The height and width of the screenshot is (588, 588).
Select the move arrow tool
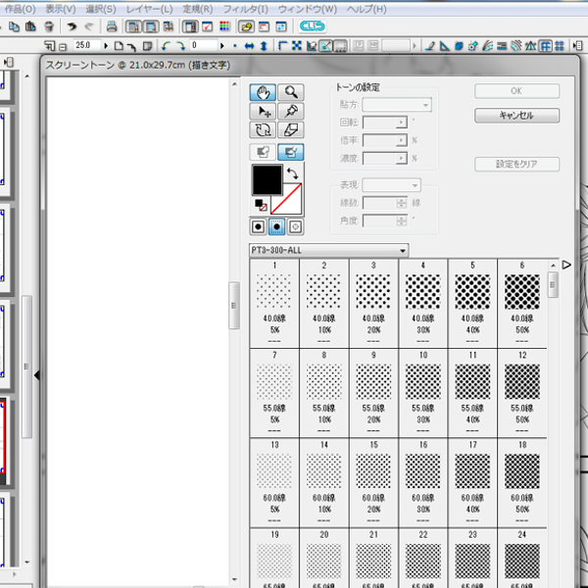263,112
